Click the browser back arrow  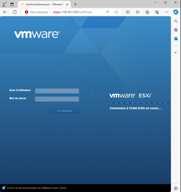5,12
